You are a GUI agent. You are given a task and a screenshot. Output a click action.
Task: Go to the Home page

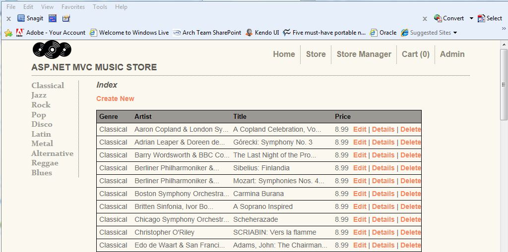284,54
